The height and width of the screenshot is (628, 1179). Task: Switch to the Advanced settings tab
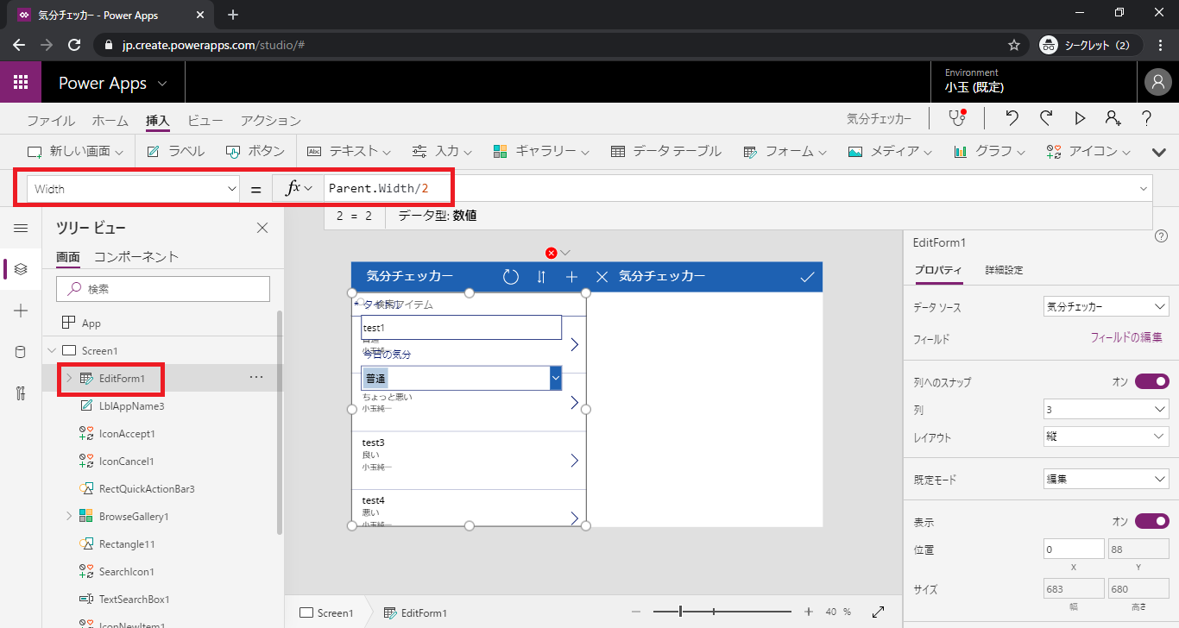pos(1005,270)
